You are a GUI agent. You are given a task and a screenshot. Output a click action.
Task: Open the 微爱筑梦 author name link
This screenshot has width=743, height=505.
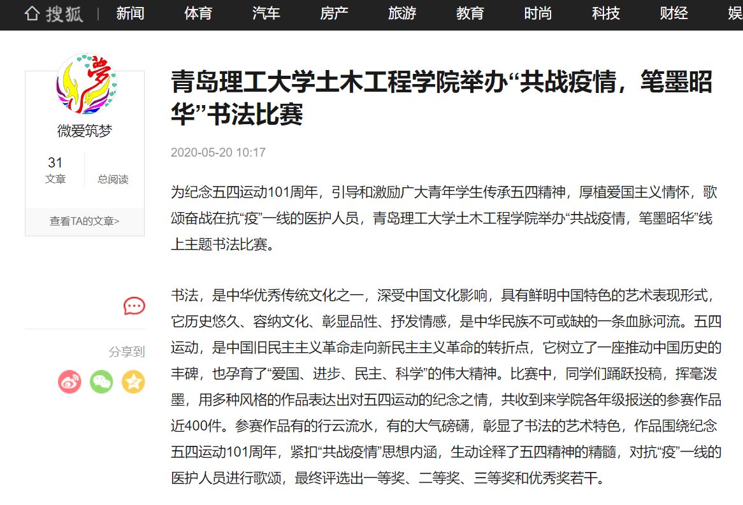pos(85,131)
